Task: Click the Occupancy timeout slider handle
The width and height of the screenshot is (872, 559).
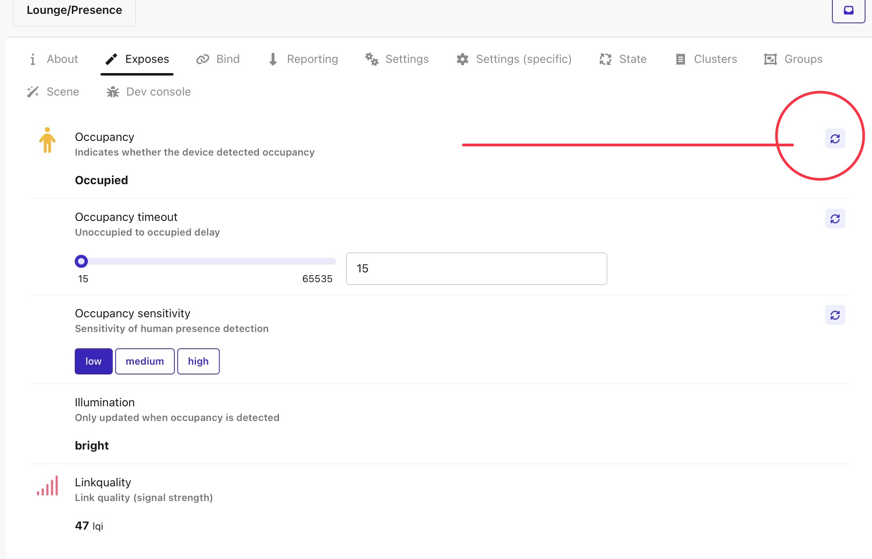Action: click(x=81, y=261)
